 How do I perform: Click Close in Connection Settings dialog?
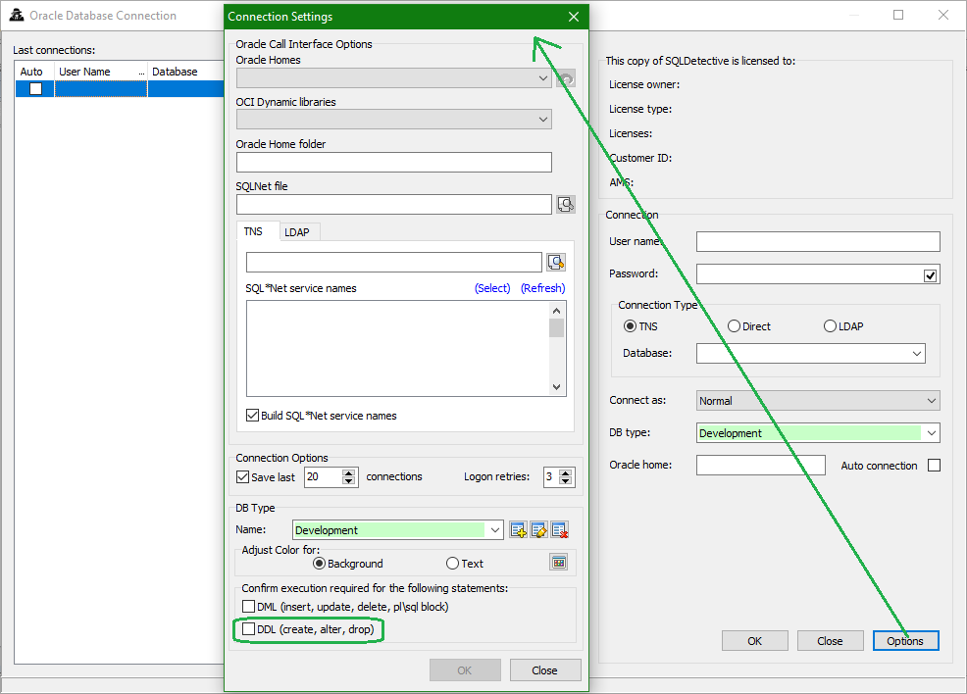[545, 669]
